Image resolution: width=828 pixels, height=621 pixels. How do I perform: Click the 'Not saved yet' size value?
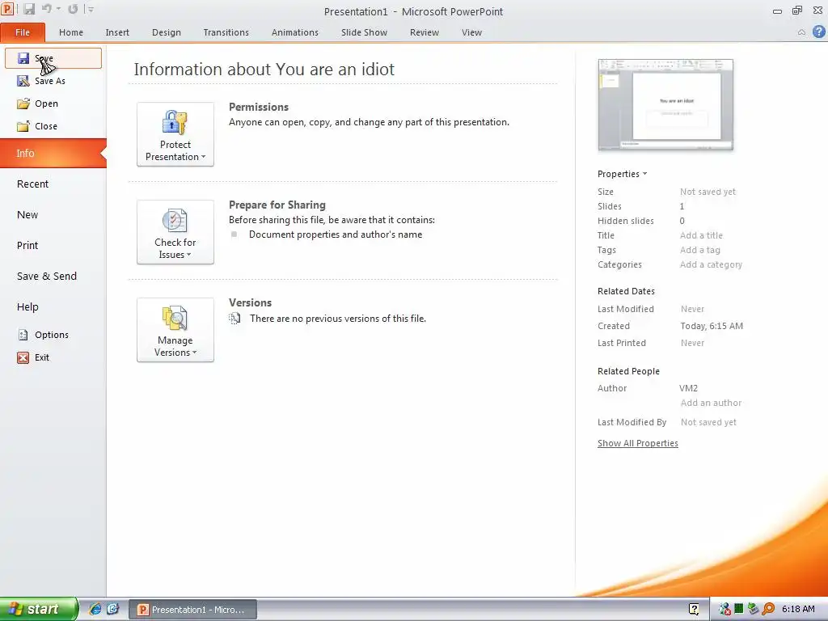708,192
